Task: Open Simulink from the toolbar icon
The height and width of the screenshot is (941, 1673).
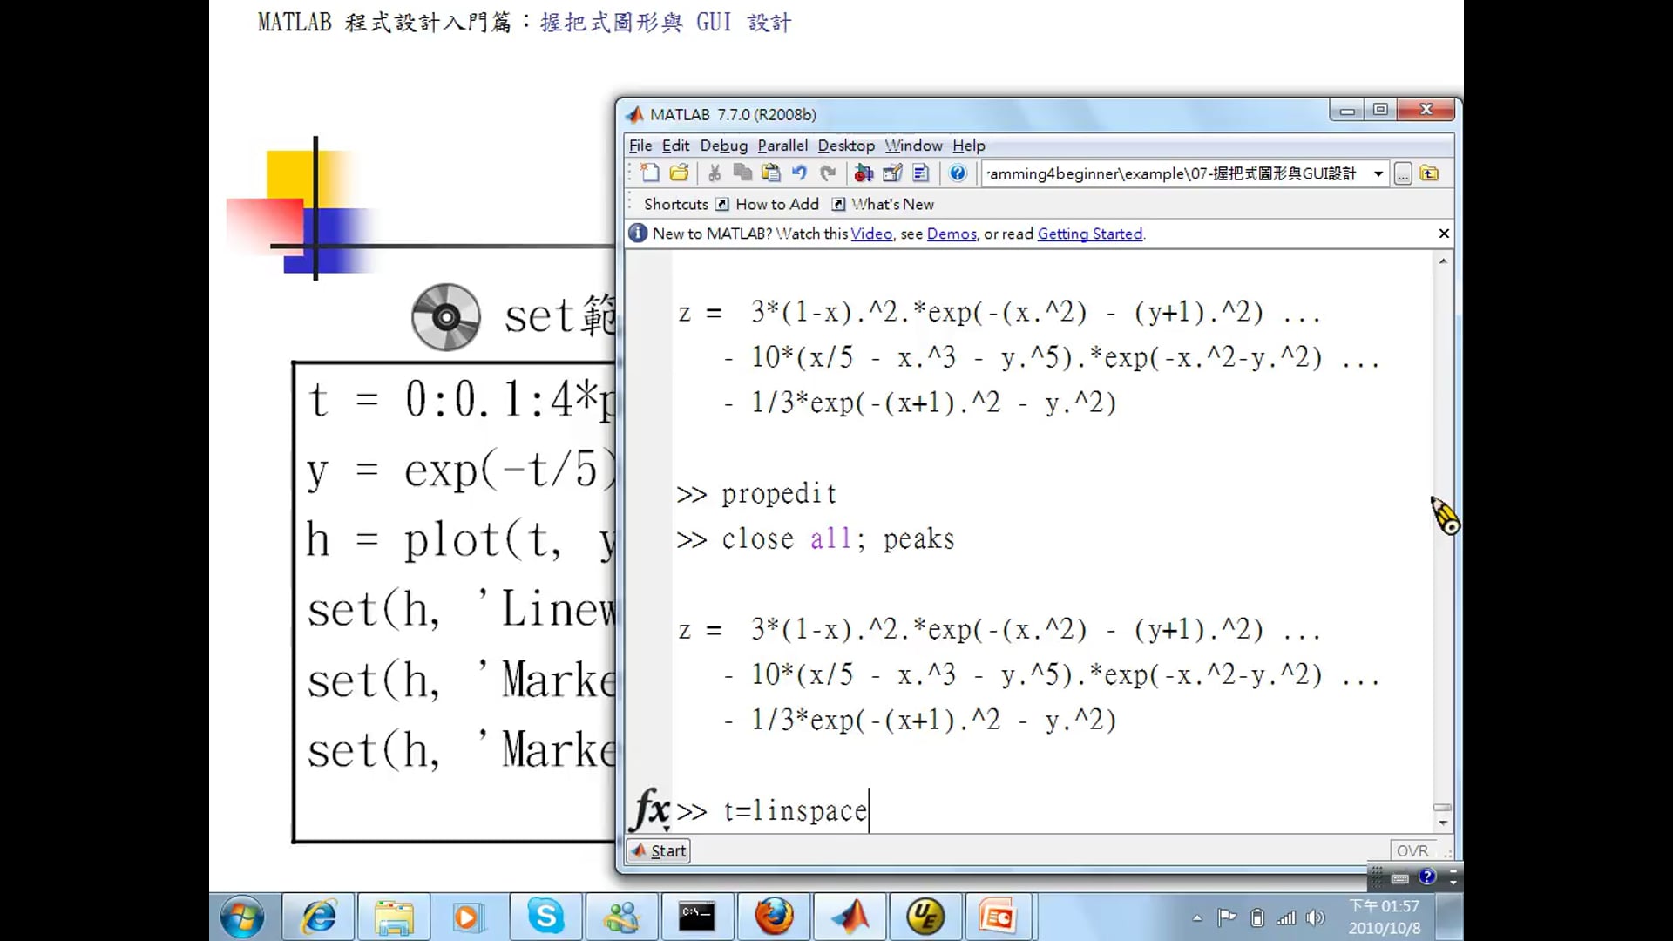Action: (x=864, y=173)
